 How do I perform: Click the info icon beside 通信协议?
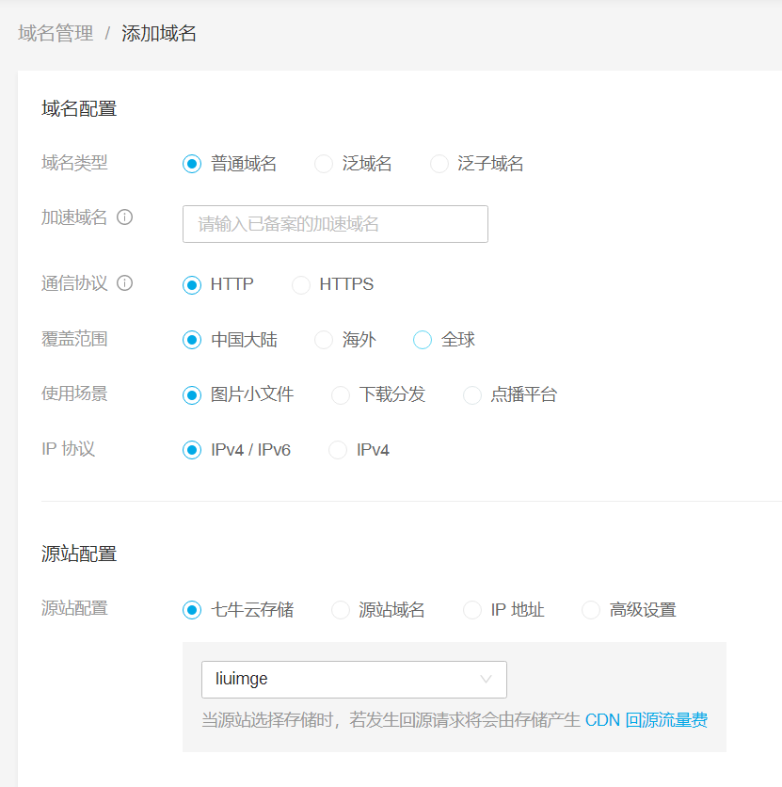coord(123,283)
